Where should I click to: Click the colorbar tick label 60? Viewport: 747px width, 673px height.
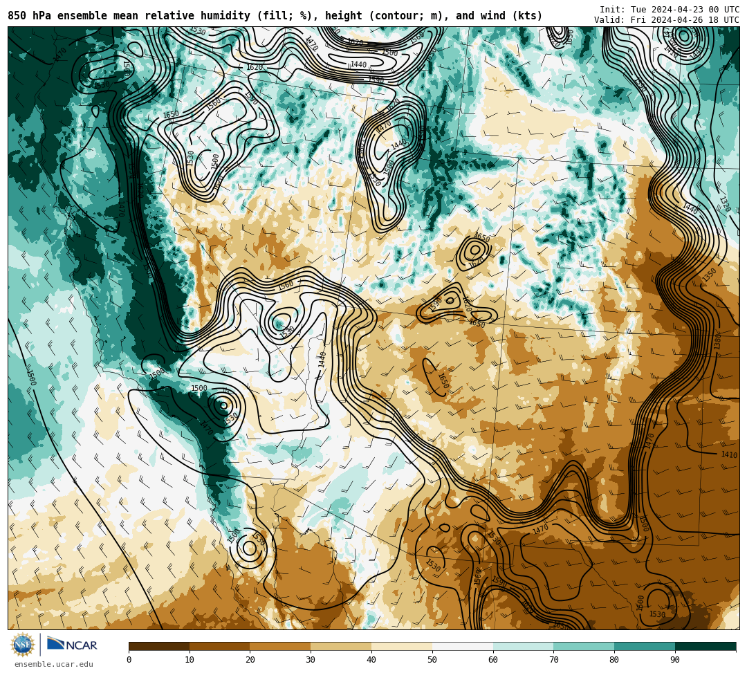point(493,660)
